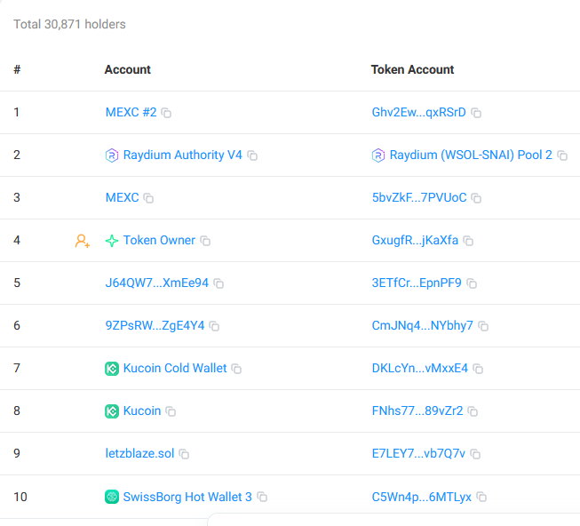Open the letzblaze.sol account
Screen dimensions: 580x526
click(x=139, y=453)
